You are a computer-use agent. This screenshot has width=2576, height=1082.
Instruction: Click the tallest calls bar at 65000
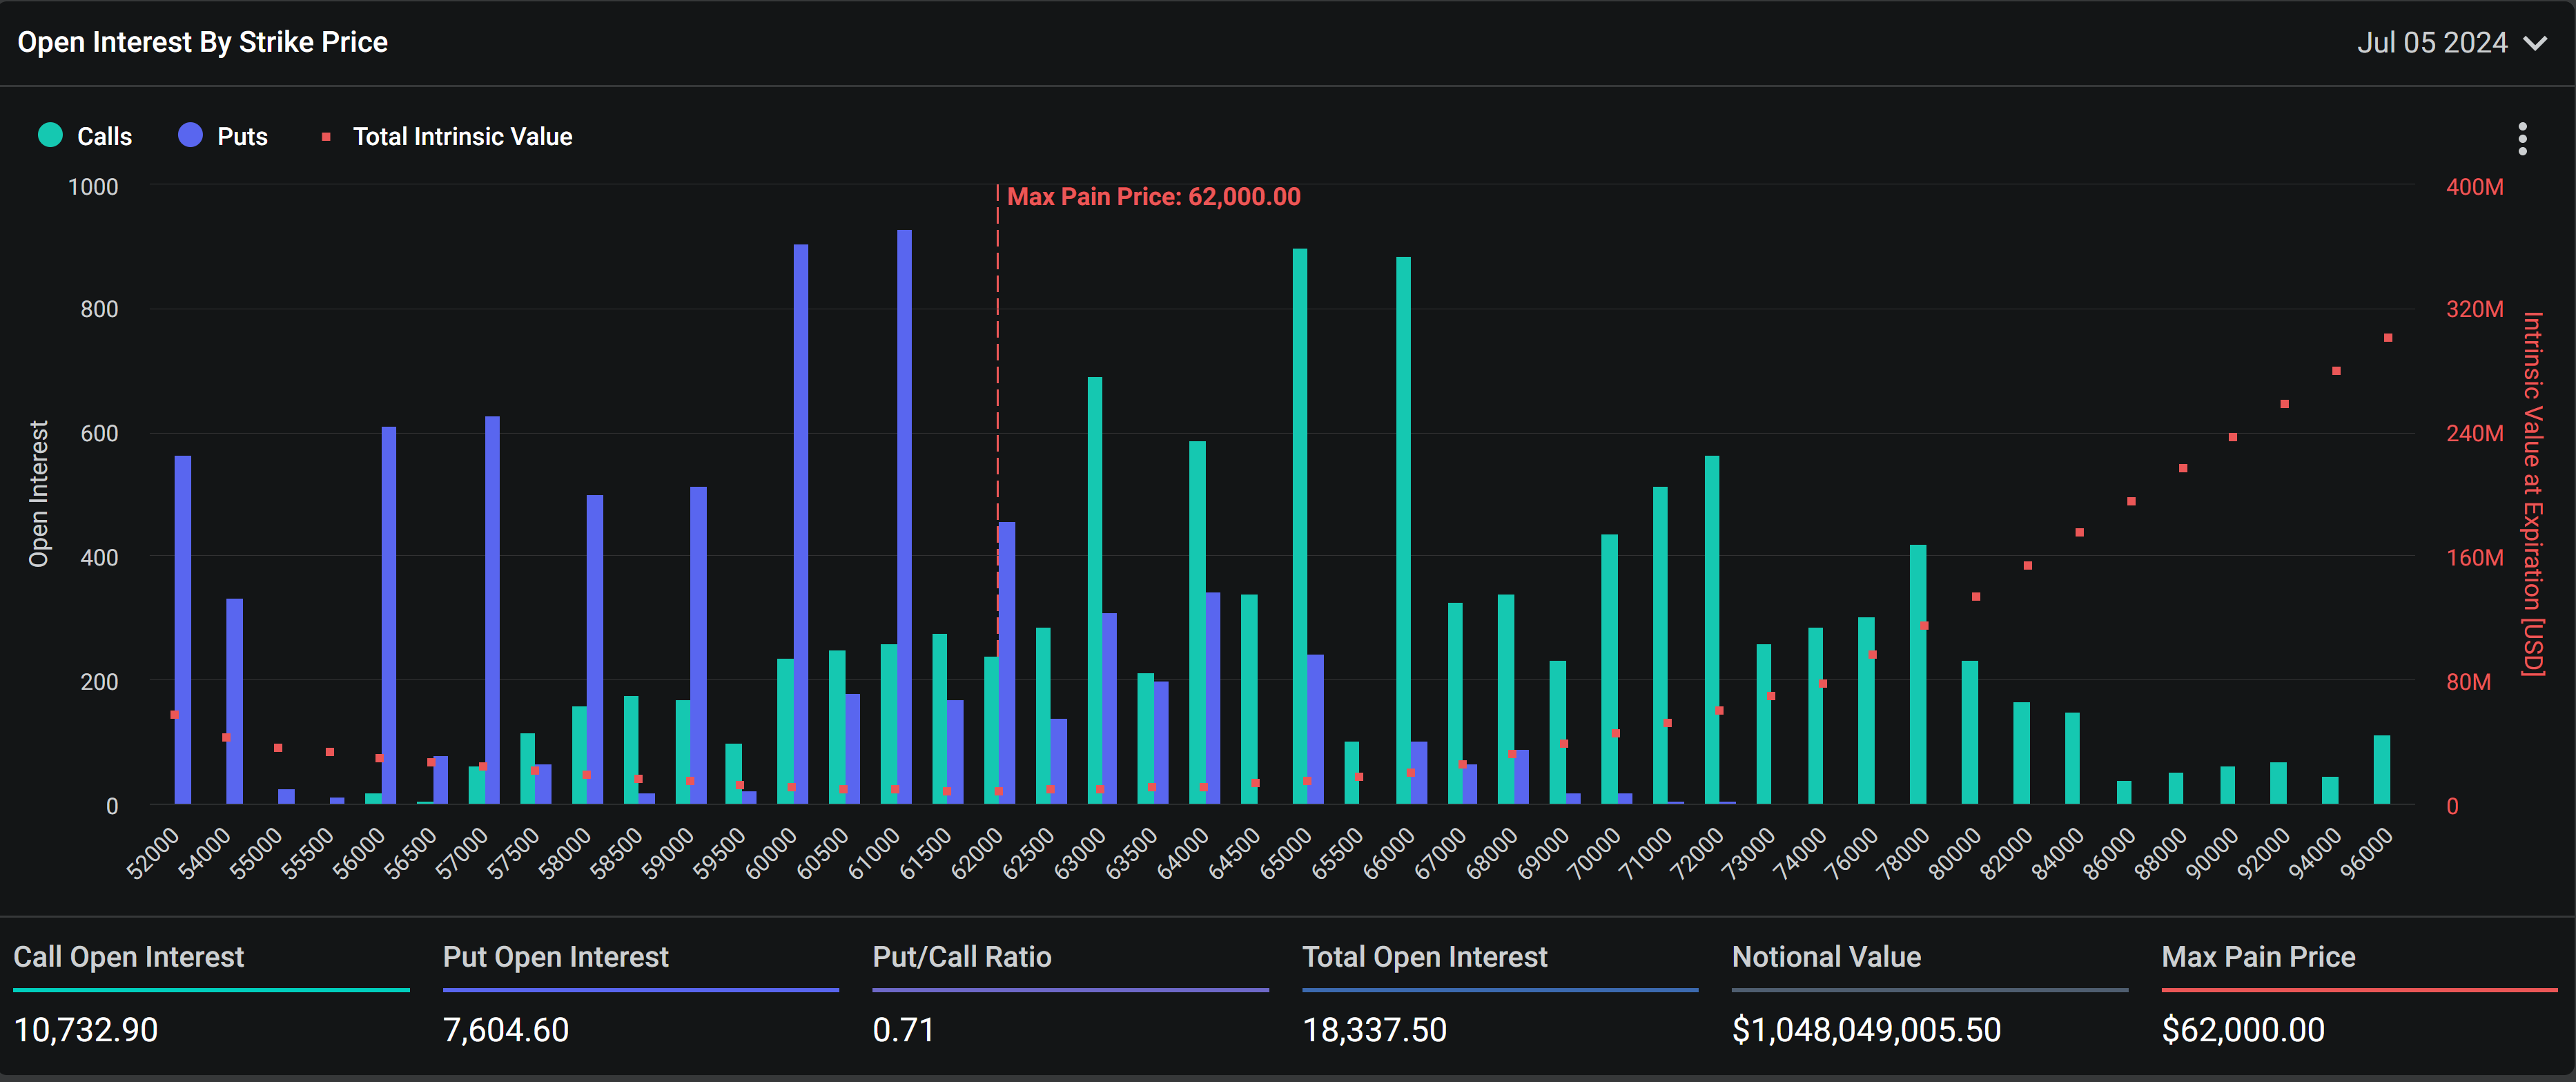1299,525
